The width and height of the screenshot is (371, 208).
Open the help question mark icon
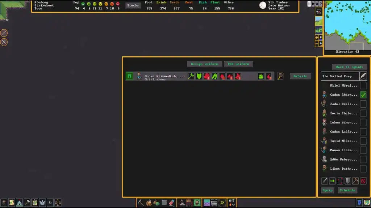(x=321, y=4)
